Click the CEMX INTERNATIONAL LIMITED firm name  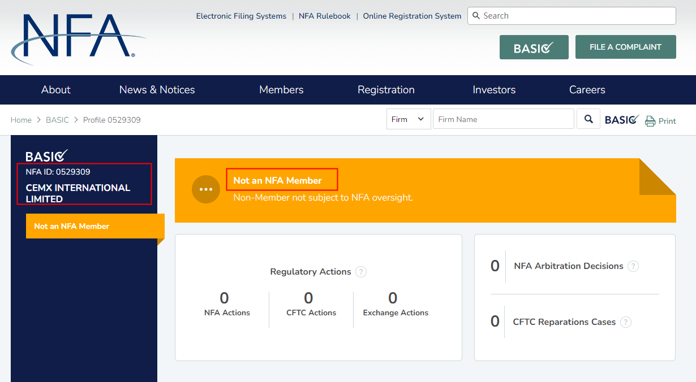pos(78,193)
